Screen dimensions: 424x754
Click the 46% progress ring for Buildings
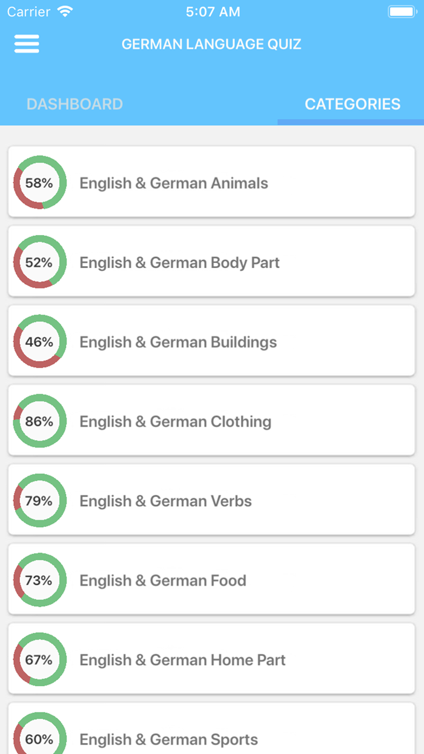(39, 341)
